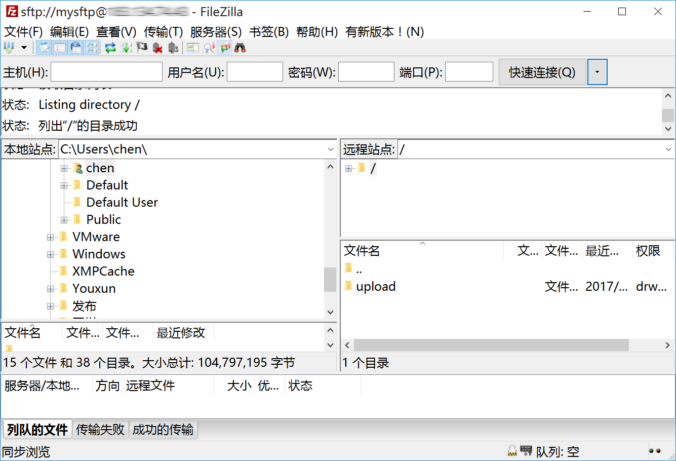Open the 传输(T) menu

point(163,32)
